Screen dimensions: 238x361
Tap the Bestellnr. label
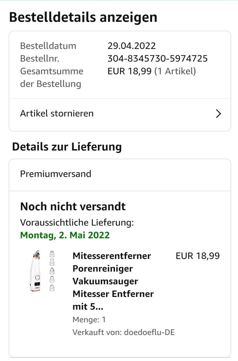39,58
